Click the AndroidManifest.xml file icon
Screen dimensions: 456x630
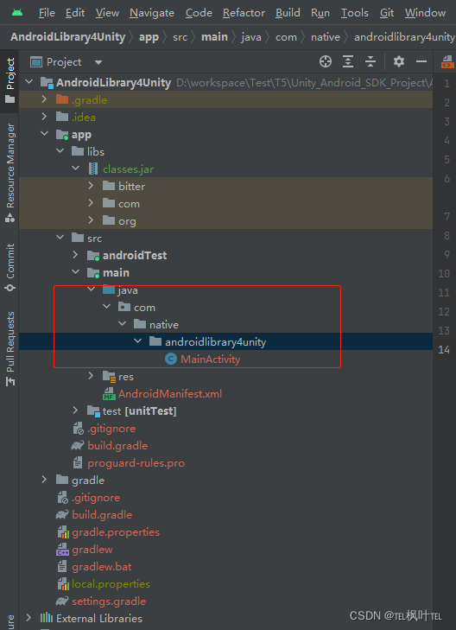[109, 394]
